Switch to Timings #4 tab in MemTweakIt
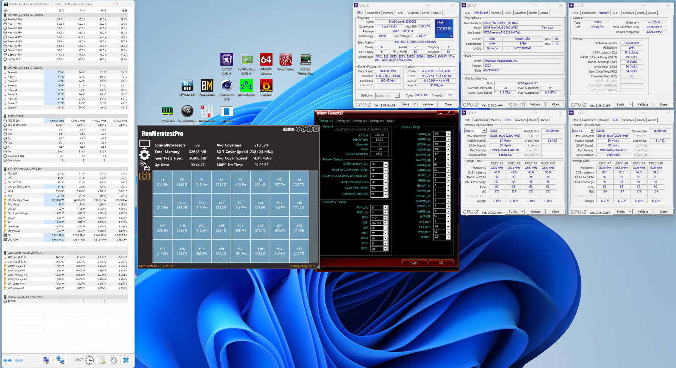Image resolution: width=676 pixels, height=368 pixels. (x=376, y=121)
